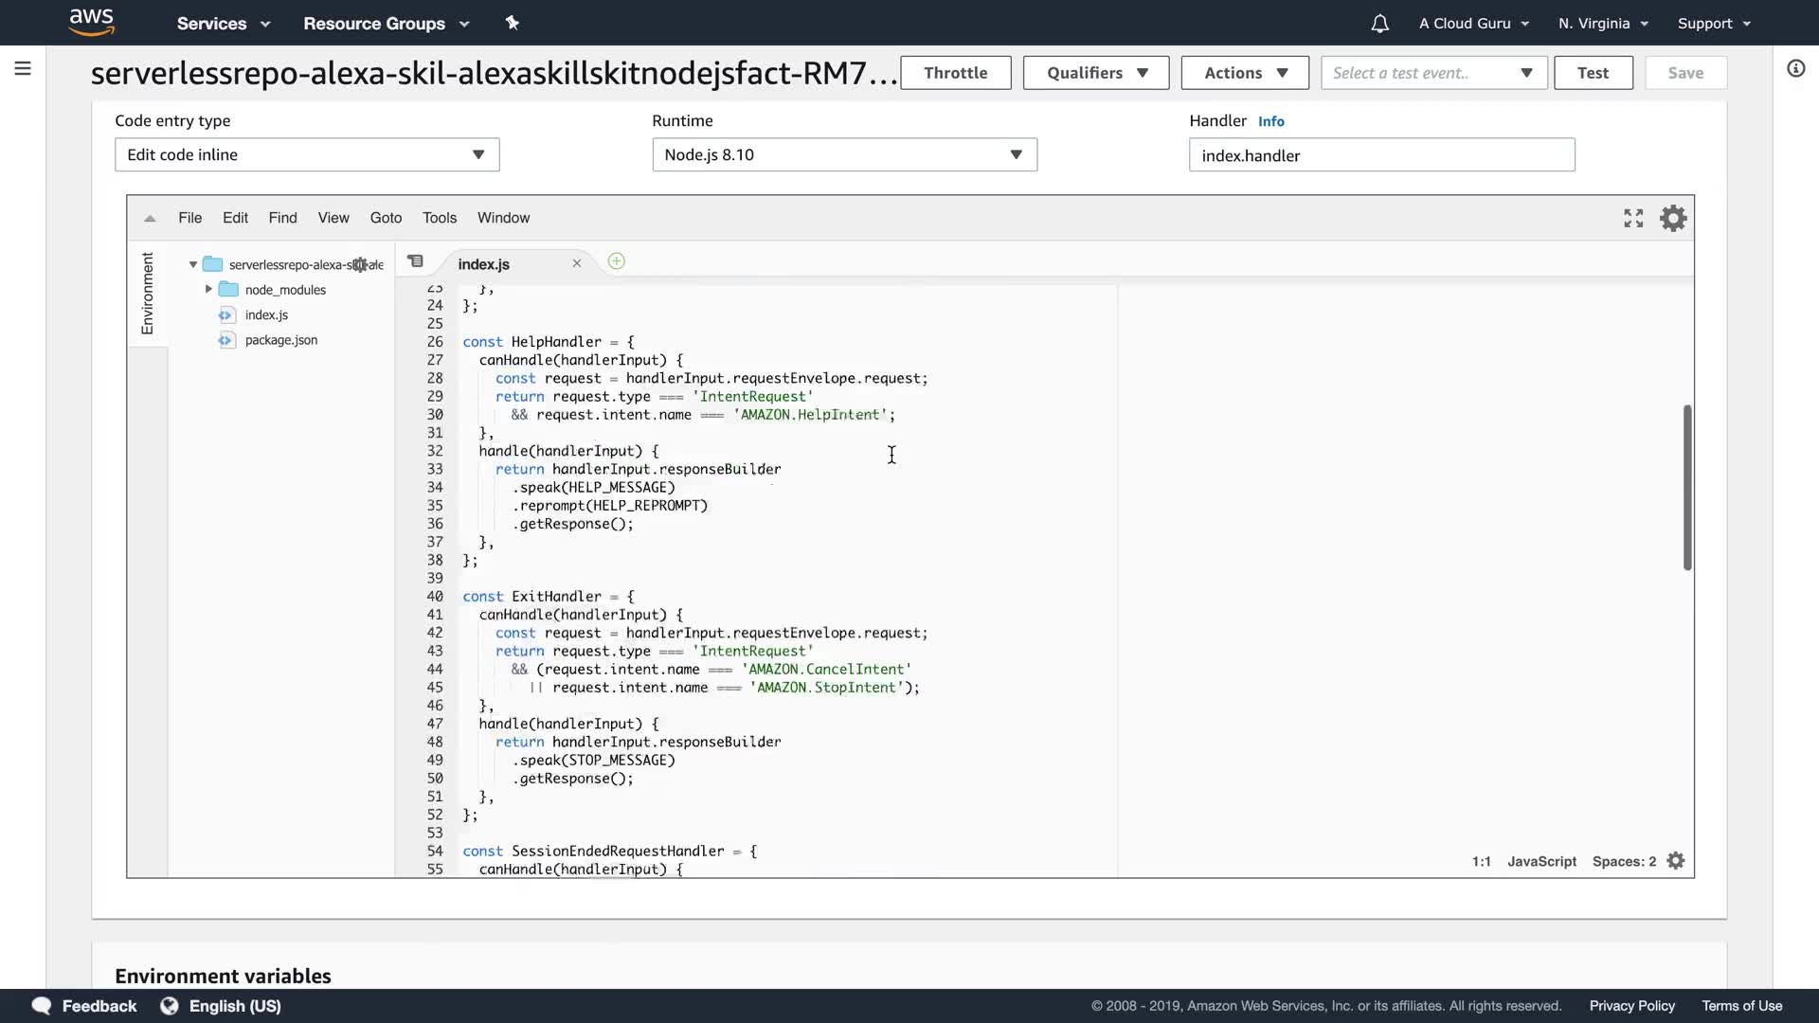Viewport: 1819px width, 1023px height.
Task: Open the Goto menu in editor
Action: 386,218
